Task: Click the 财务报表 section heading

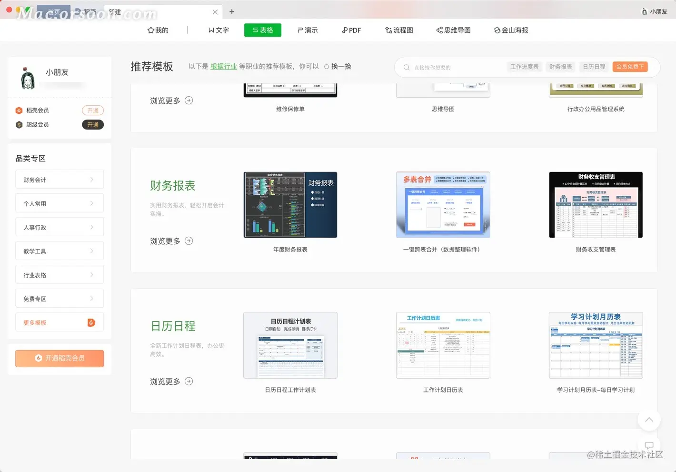Action: pyautogui.click(x=173, y=186)
